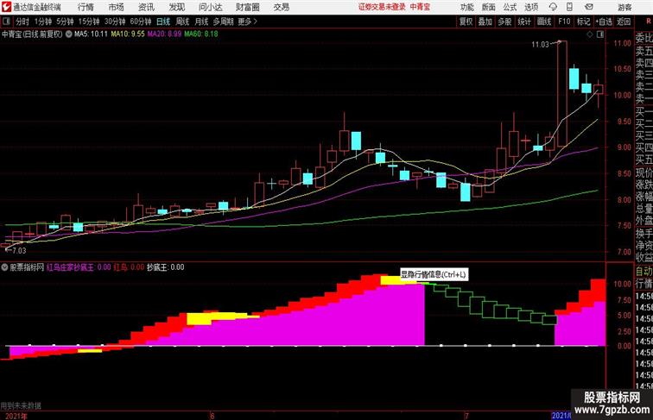Switch to 日线 period tab
This screenshot has height=420, width=653.
pos(163,22)
